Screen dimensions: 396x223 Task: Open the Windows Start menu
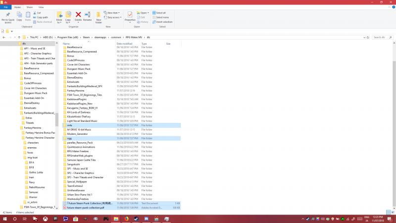pos(5,219)
